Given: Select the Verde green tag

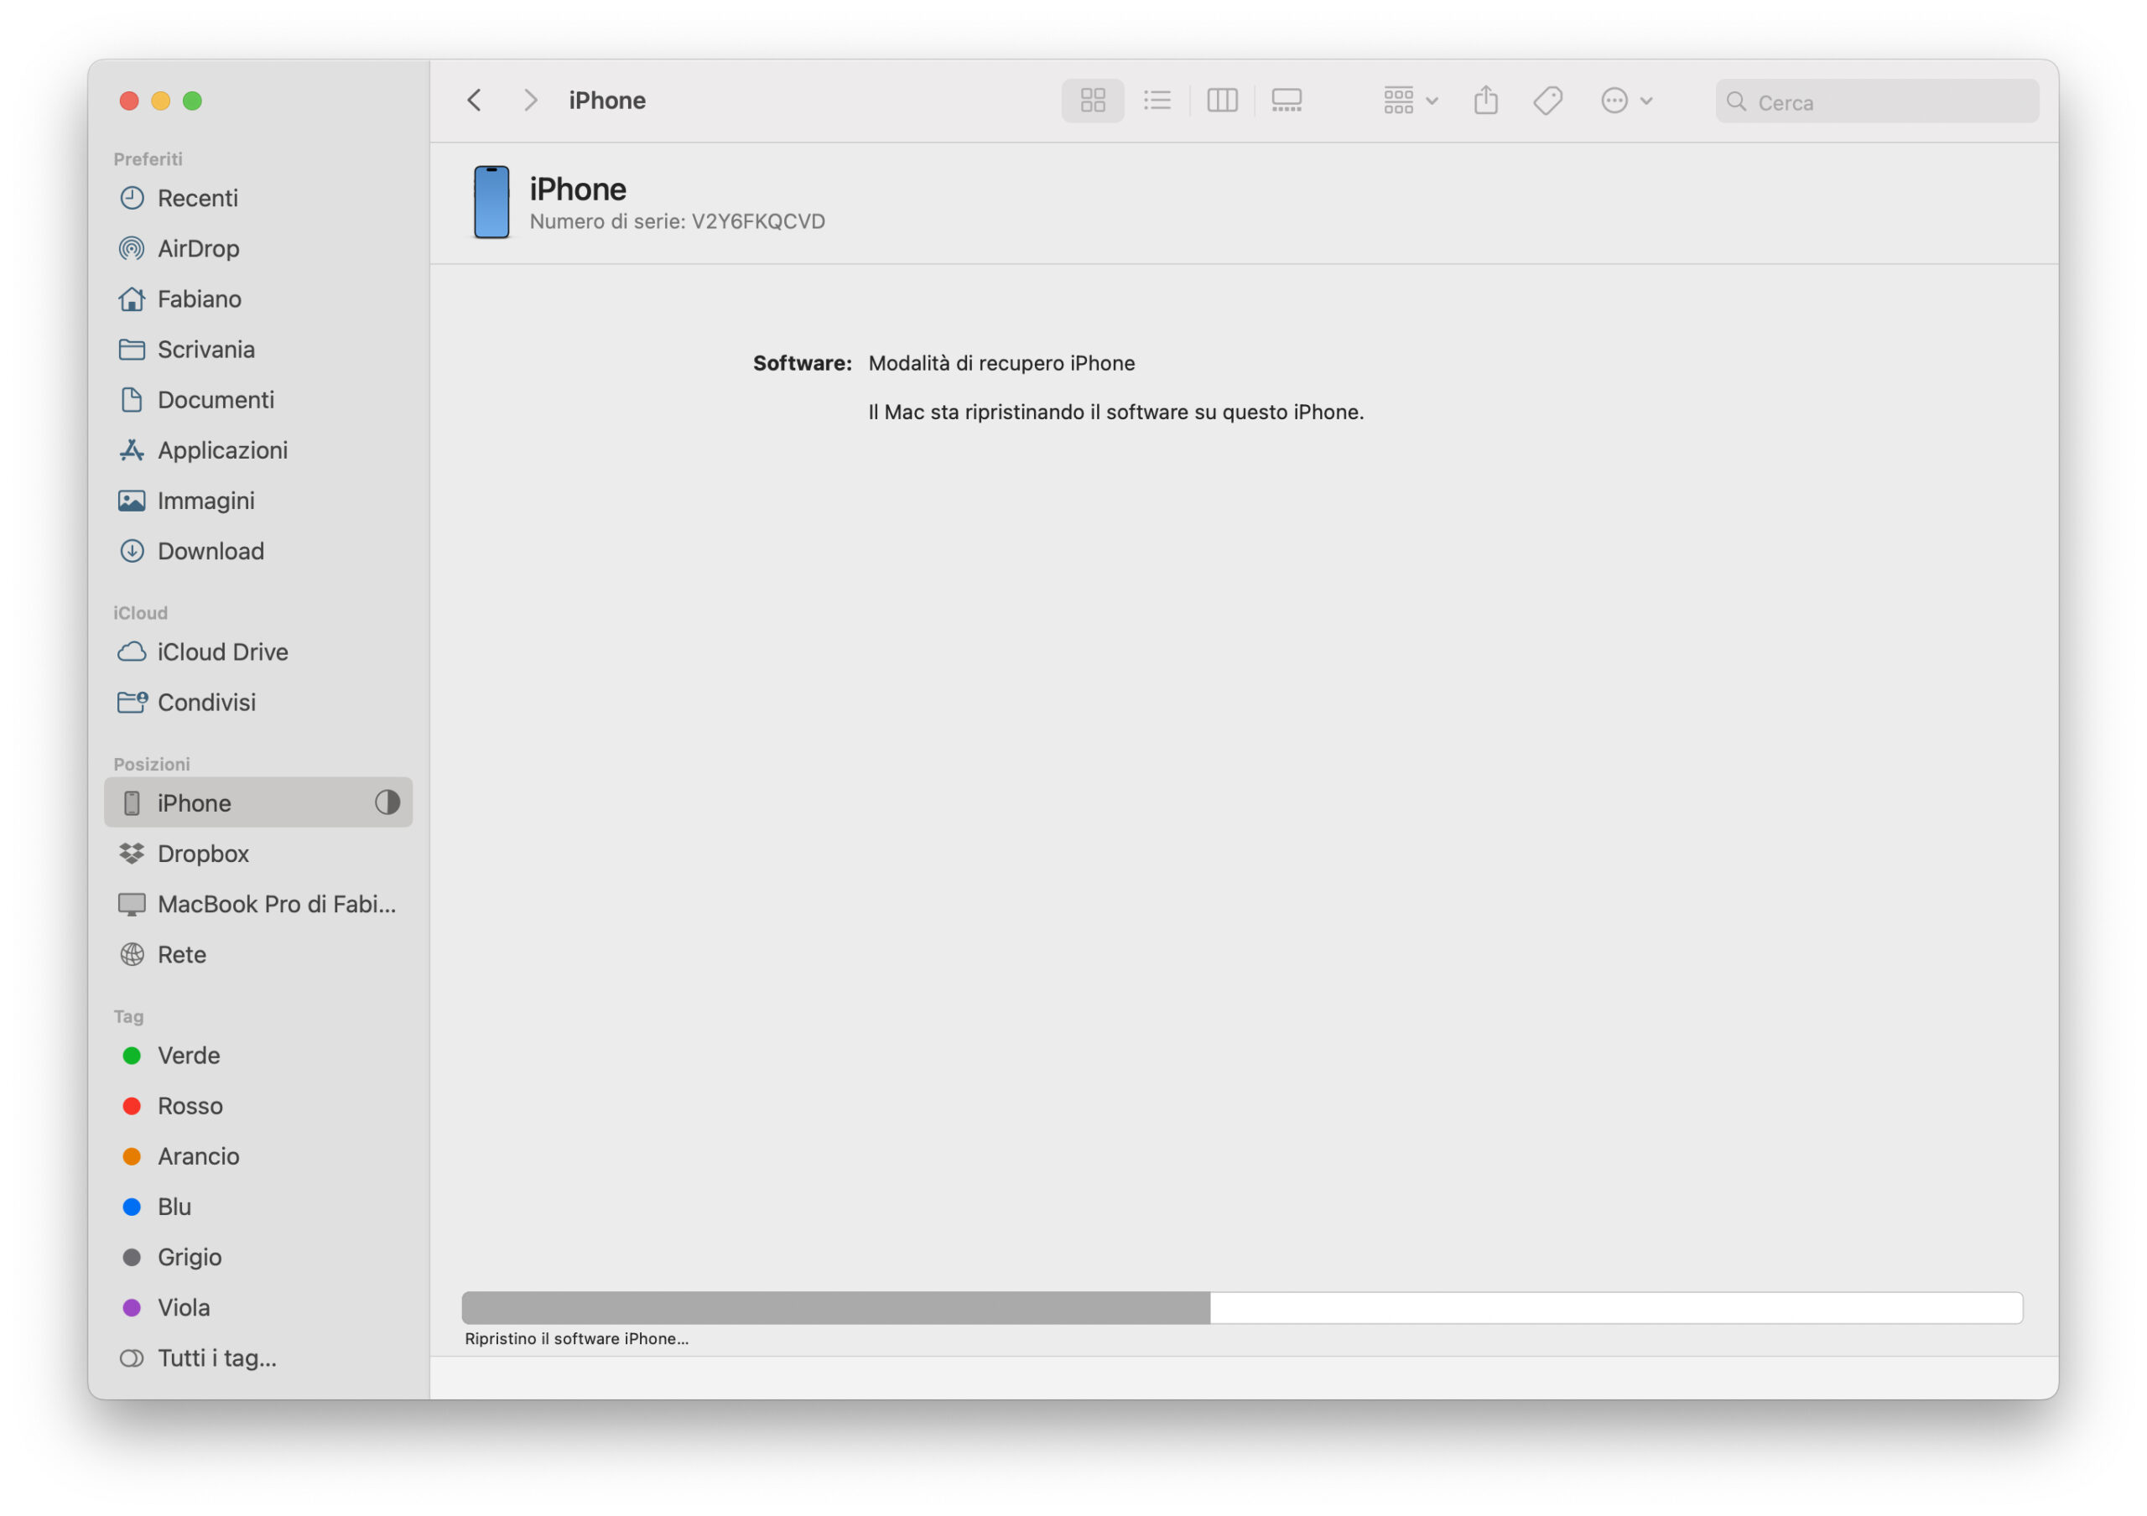Looking at the screenshot, I should 258,1057.
